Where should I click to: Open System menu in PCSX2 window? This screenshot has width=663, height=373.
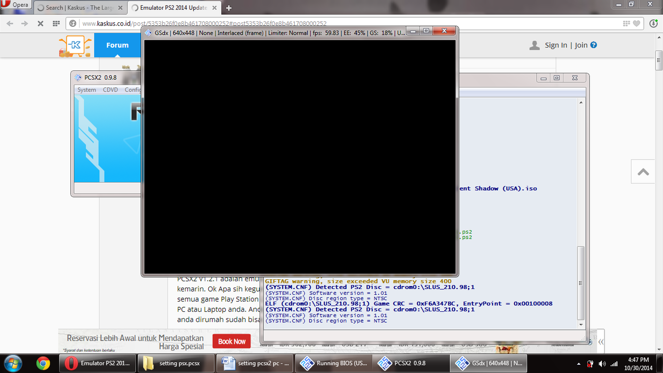pos(87,90)
